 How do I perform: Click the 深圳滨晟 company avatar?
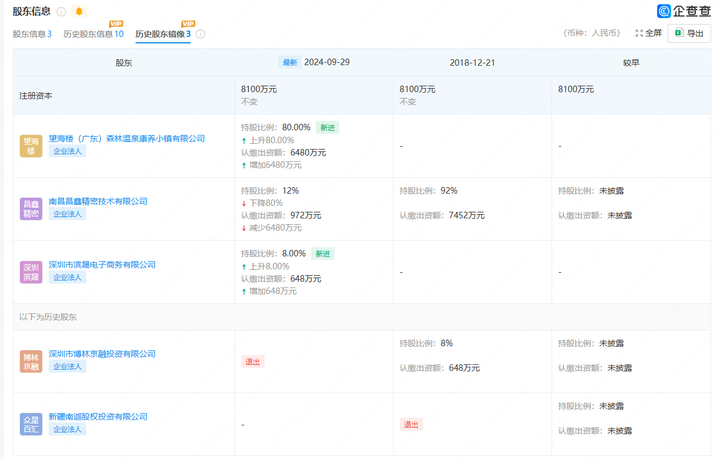[31, 272]
